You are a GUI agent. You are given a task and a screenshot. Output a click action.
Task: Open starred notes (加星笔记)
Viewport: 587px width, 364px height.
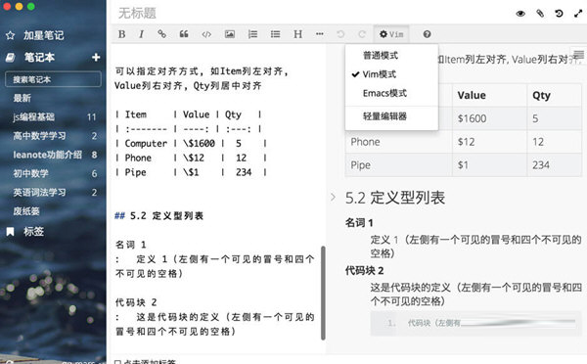tap(43, 35)
